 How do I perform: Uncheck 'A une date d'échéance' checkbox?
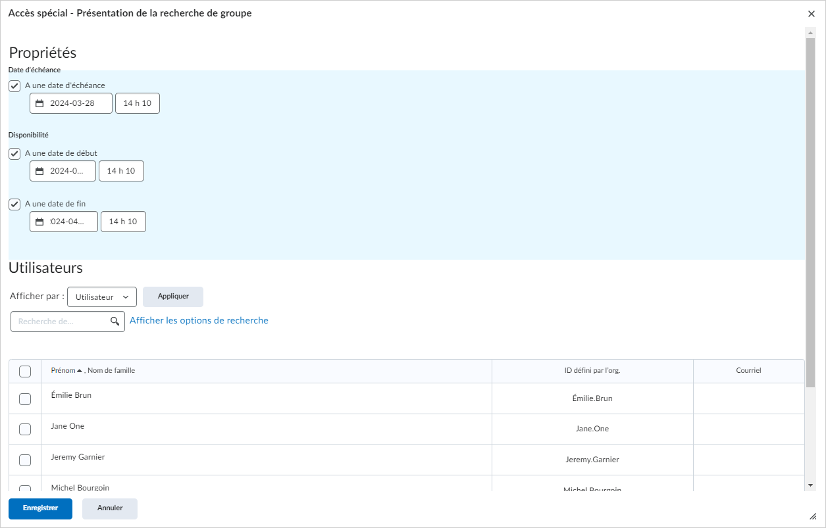14,85
